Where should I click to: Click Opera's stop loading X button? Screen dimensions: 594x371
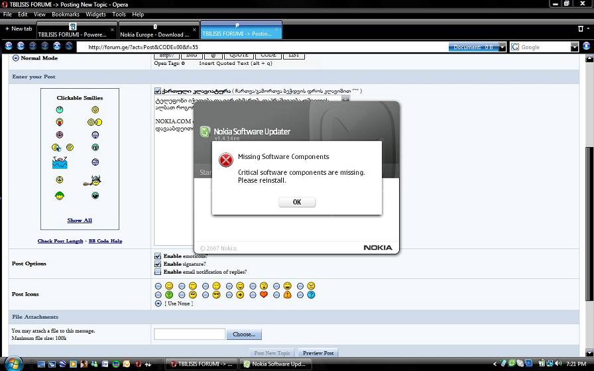(x=57, y=46)
